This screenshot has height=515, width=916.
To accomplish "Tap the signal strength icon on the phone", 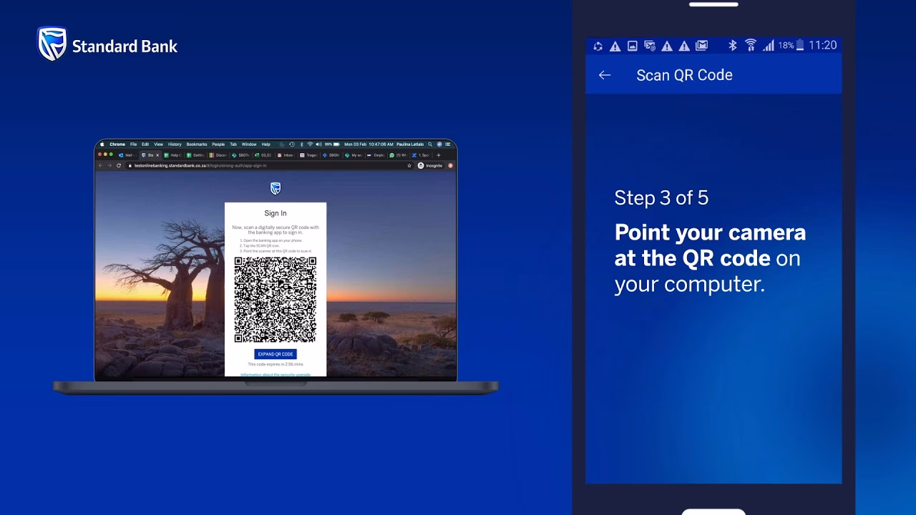I will coord(769,45).
